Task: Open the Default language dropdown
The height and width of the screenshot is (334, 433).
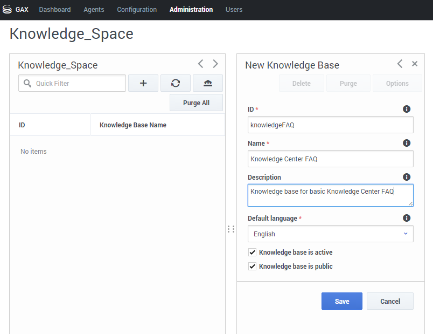Action: tap(331, 234)
